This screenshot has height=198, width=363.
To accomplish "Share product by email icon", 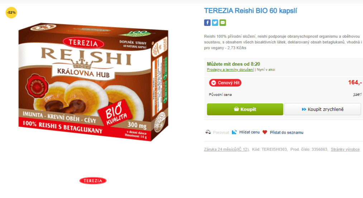I will [x=223, y=23].
